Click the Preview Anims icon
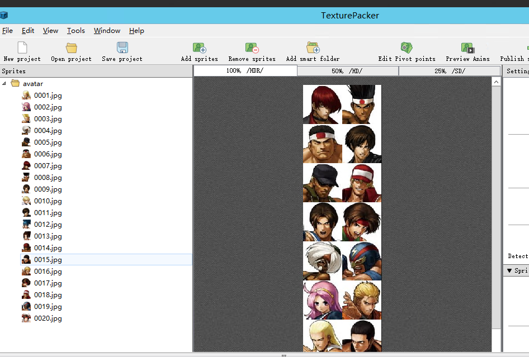This screenshot has height=357, width=529. [x=467, y=48]
